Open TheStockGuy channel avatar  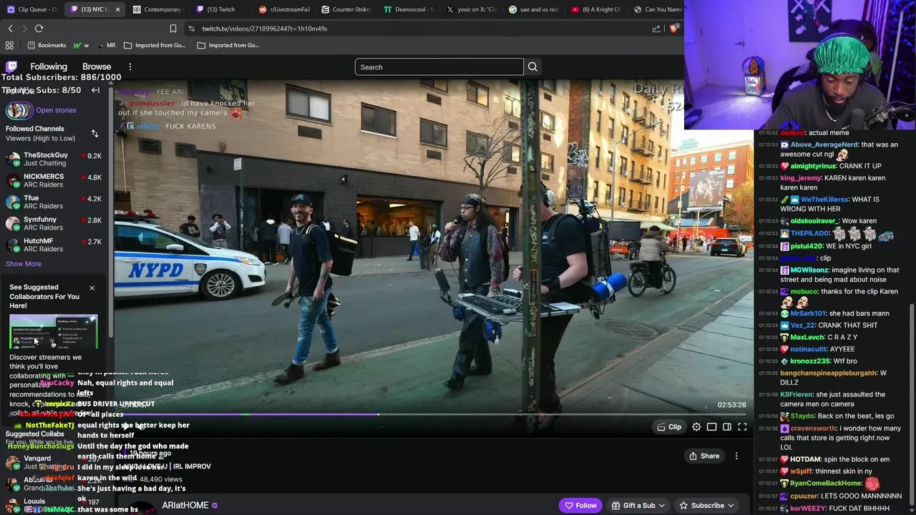pos(13,159)
